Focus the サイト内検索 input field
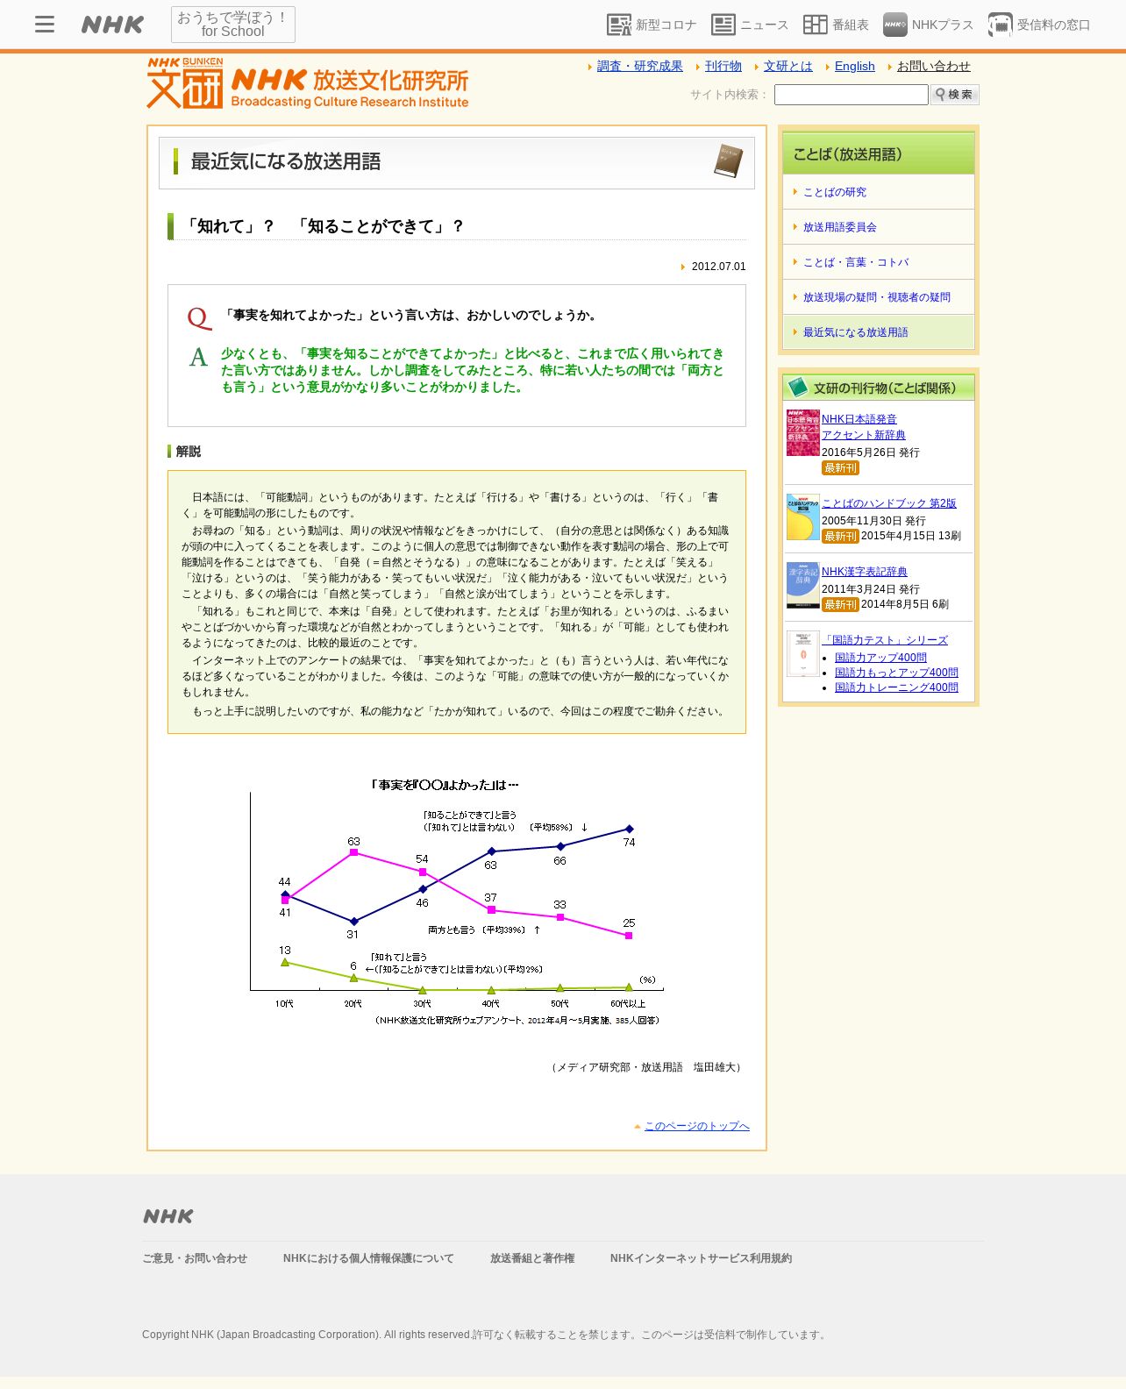The width and height of the screenshot is (1126, 1389). click(851, 95)
